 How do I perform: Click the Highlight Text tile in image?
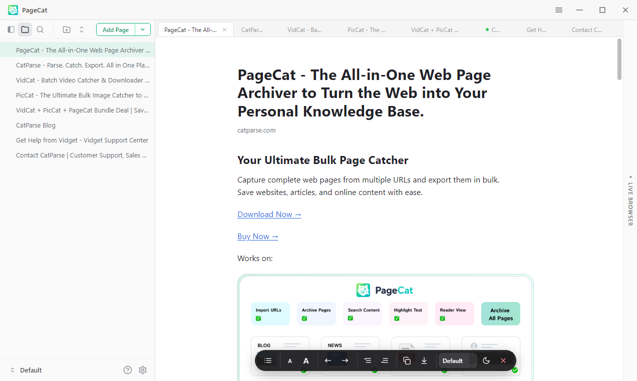[409, 313]
